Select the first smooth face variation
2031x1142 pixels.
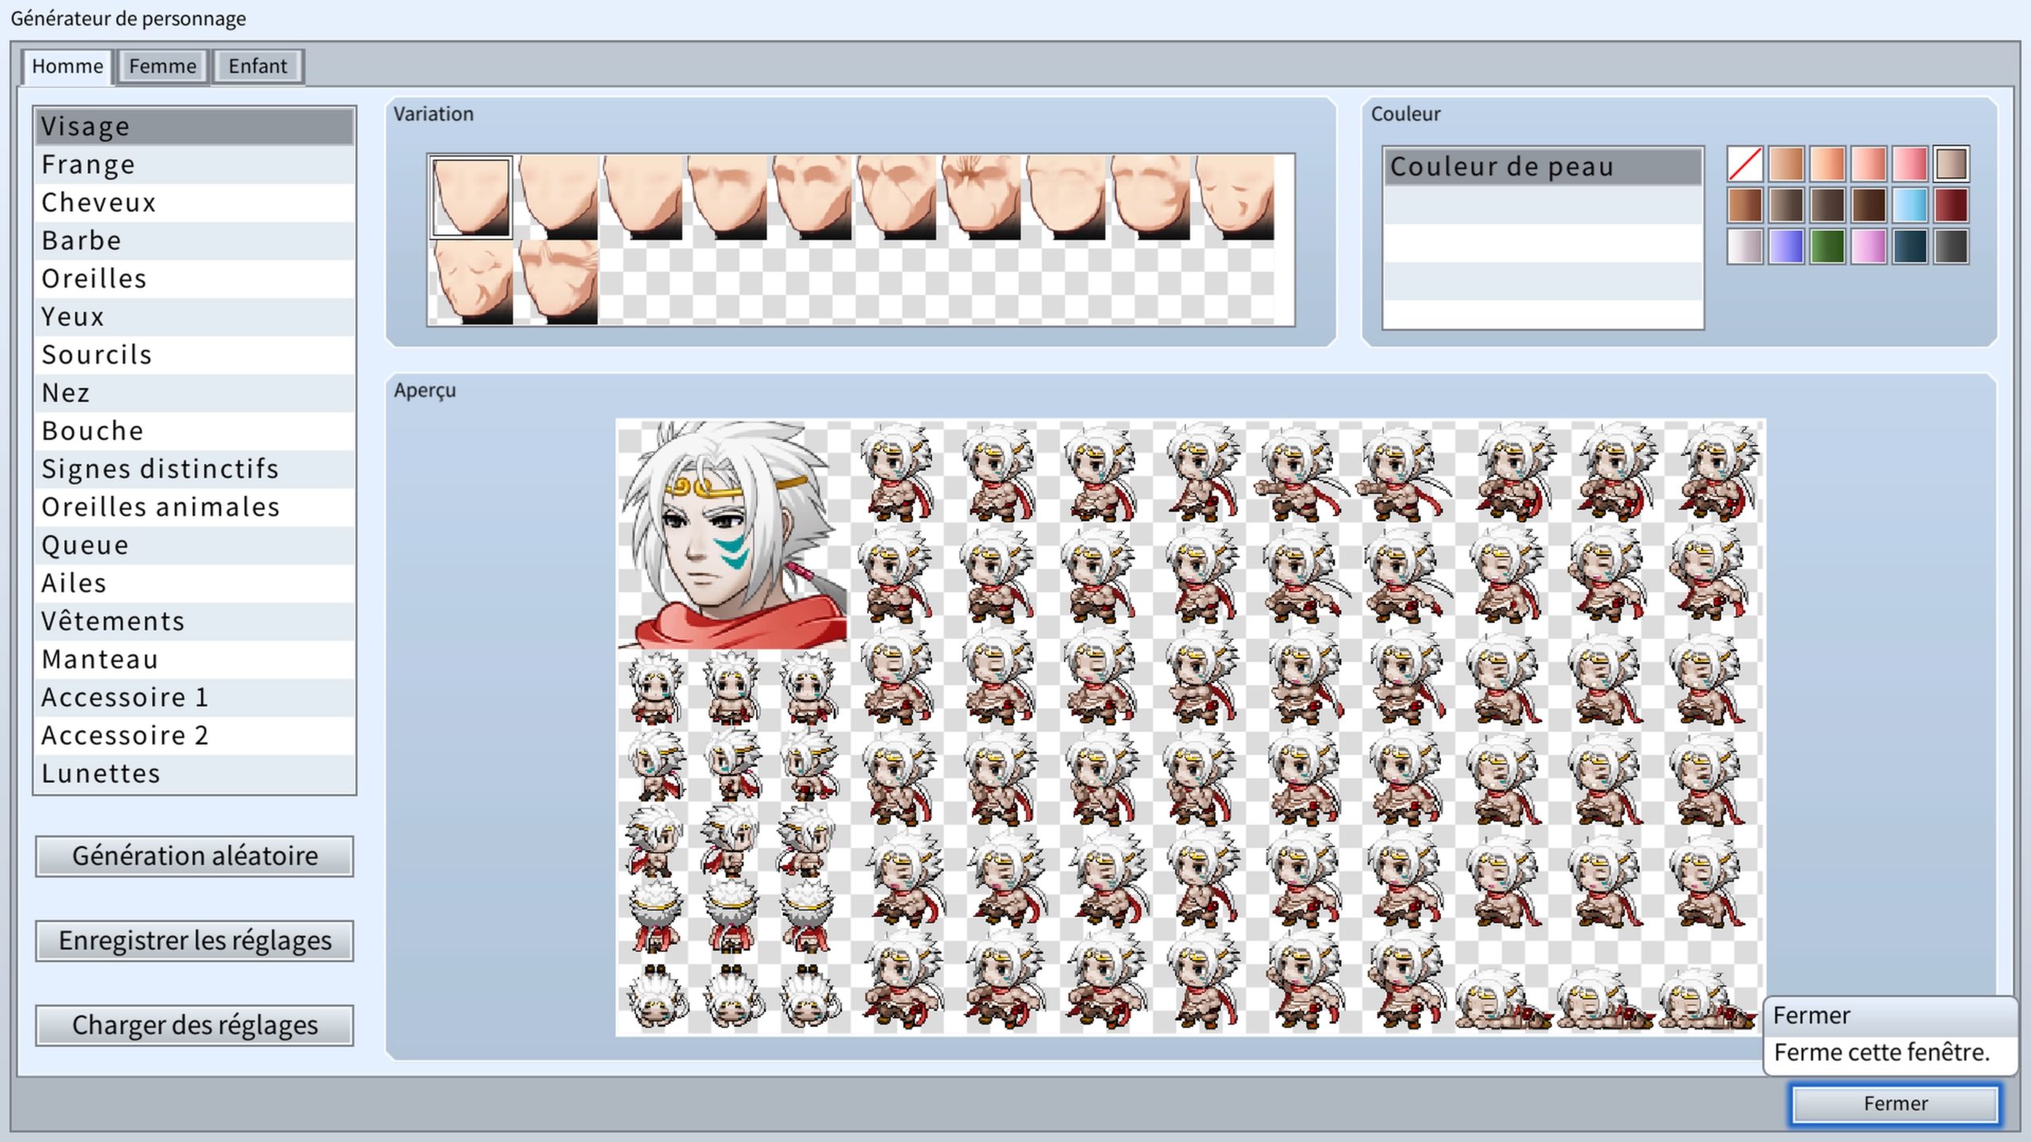point(470,197)
